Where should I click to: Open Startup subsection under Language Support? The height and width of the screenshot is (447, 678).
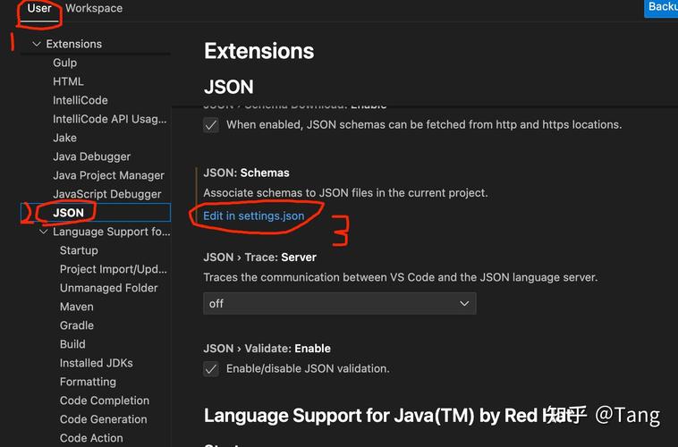tap(79, 250)
